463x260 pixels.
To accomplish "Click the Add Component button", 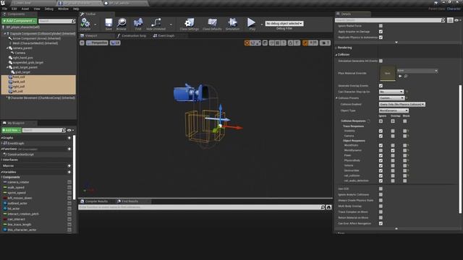I will [20, 21].
